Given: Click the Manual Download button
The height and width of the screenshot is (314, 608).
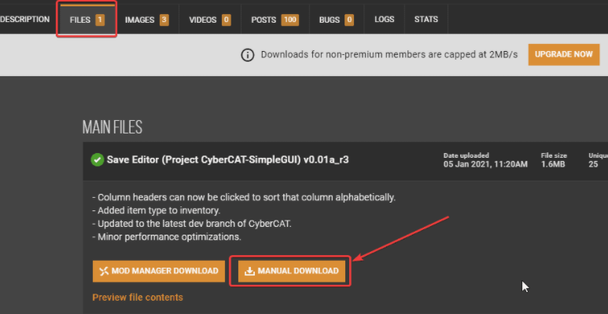Looking at the screenshot, I should click(291, 271).
